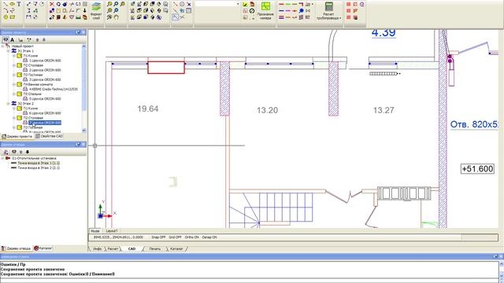Select 'Точка входа в Этаж 1' item
504x283 pixels.
39,163
